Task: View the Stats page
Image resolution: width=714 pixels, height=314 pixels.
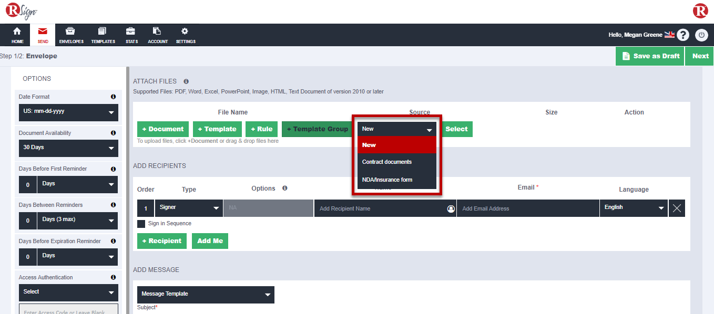Action: pos(131,35)
